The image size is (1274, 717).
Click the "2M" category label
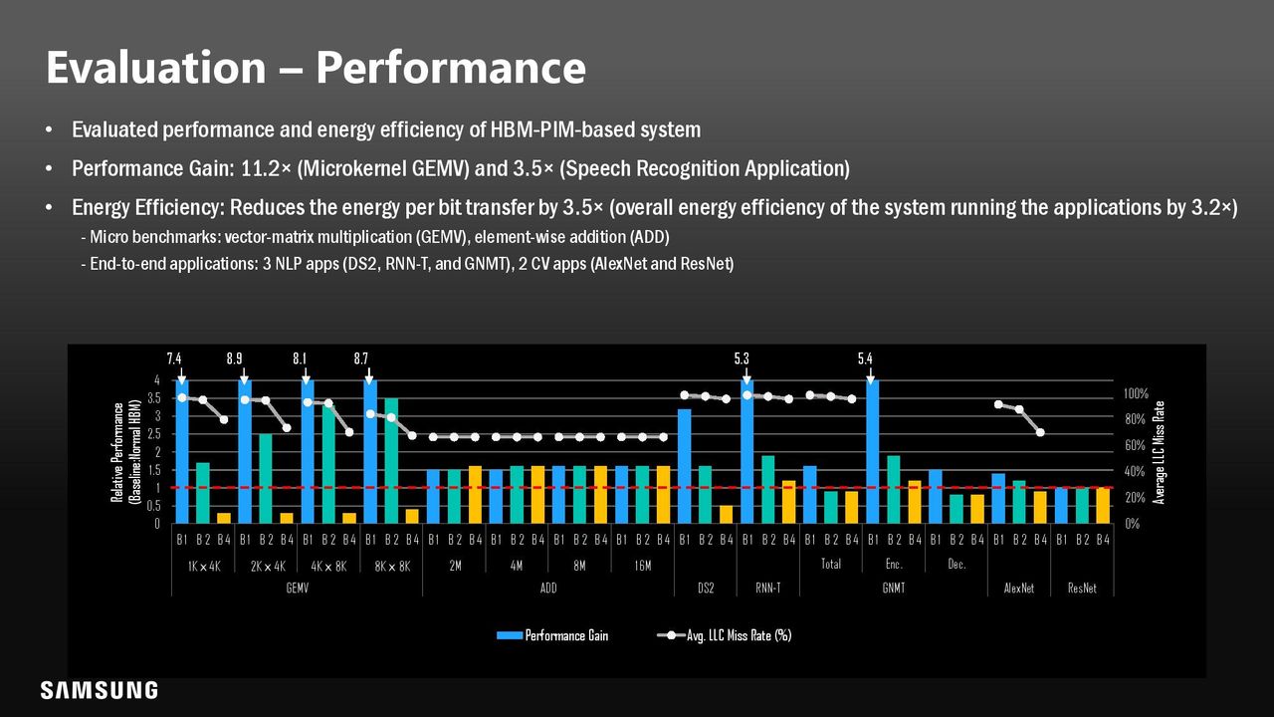tap(455, 565)
